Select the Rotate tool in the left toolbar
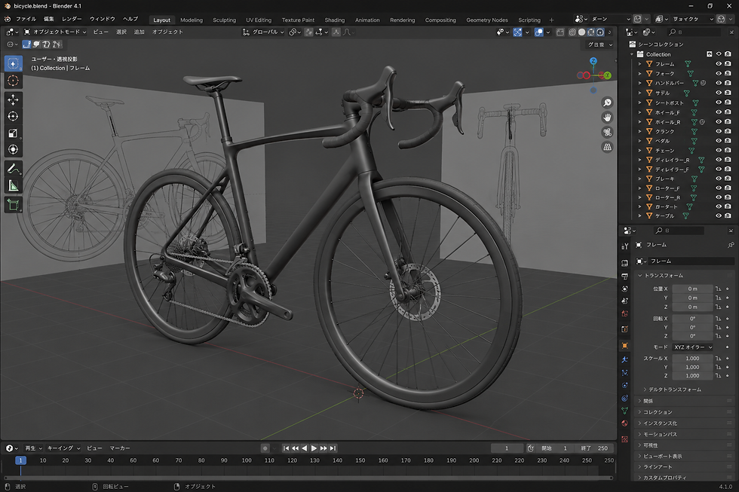This screenshot has height=492, width=739. click(14, 116)
